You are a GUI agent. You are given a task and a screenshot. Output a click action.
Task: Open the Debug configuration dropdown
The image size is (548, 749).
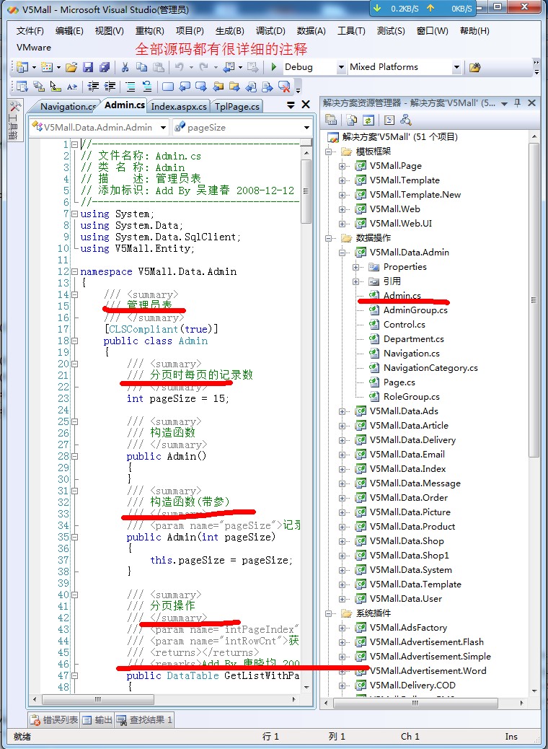click(x=341, y=67)
